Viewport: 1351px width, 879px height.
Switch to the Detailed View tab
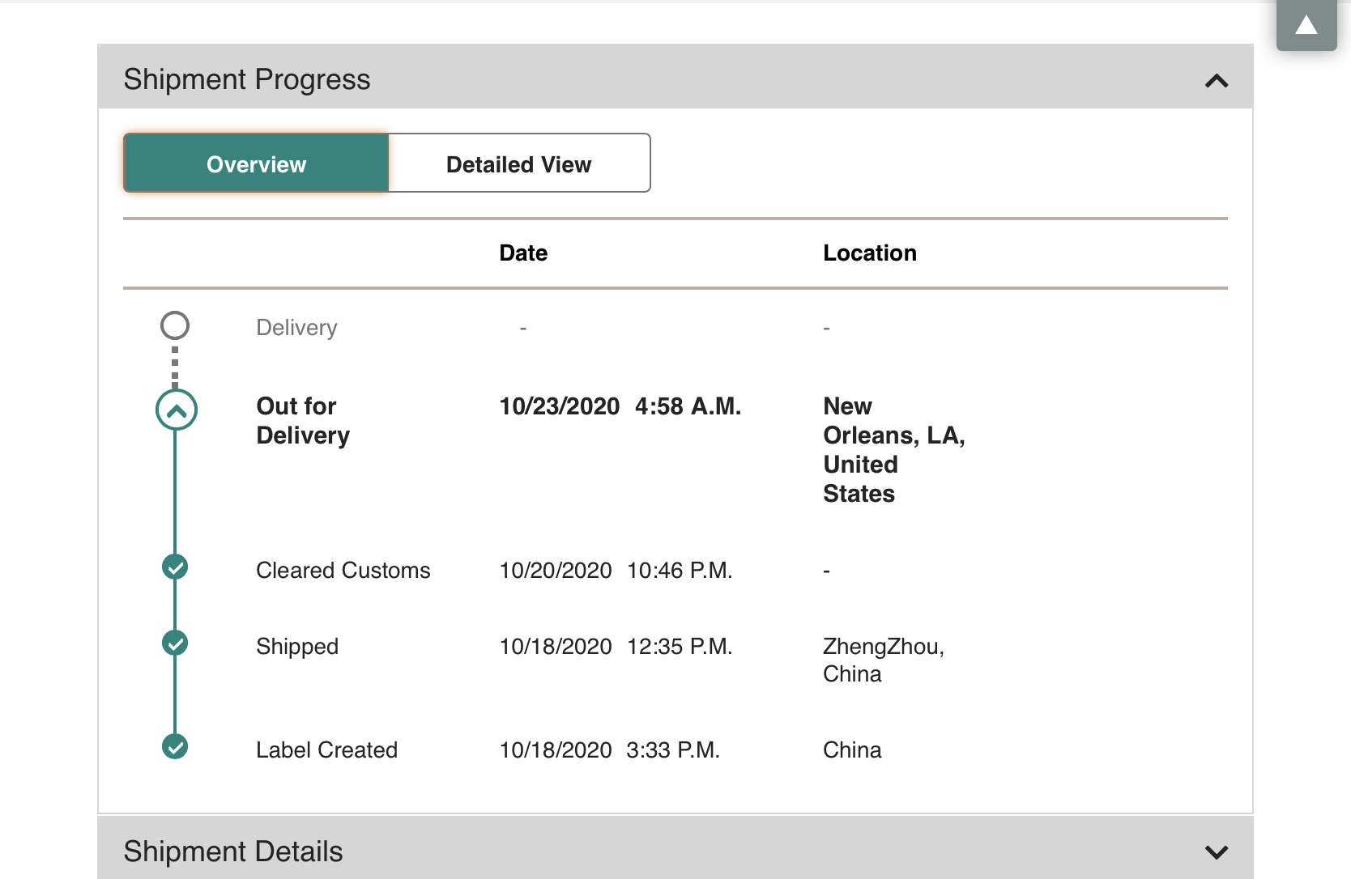[x=519, y=163]
